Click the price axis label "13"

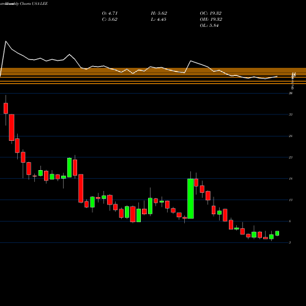(x=291, y=200)
